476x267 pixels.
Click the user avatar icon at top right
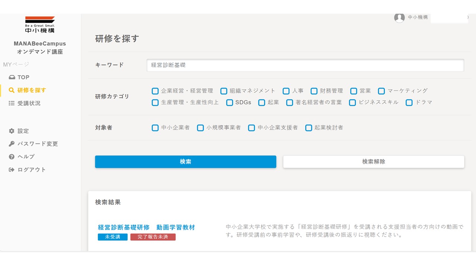point(399,17)
